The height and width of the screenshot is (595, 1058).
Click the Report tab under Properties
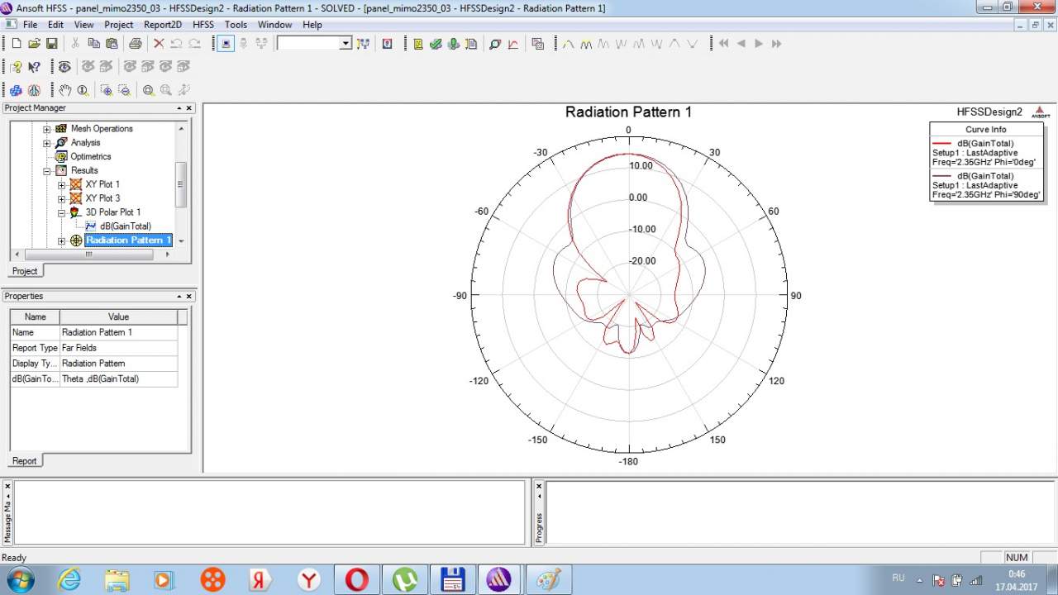[x=24, y=461]
